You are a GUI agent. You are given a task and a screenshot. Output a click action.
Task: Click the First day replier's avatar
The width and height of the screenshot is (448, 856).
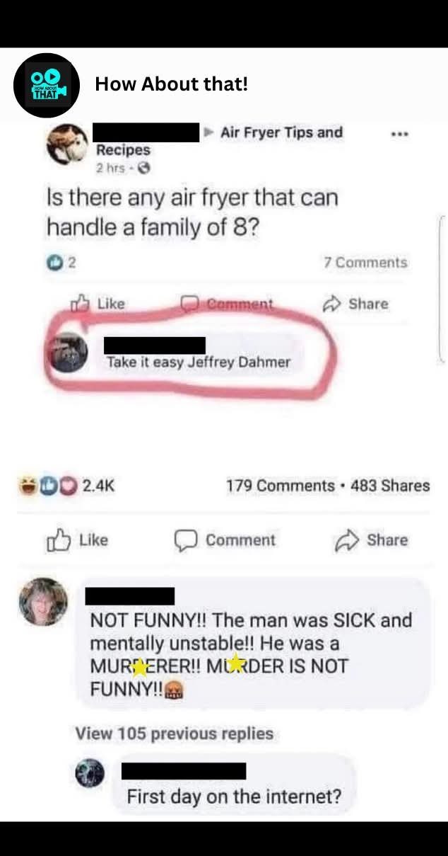pos(90,775)
